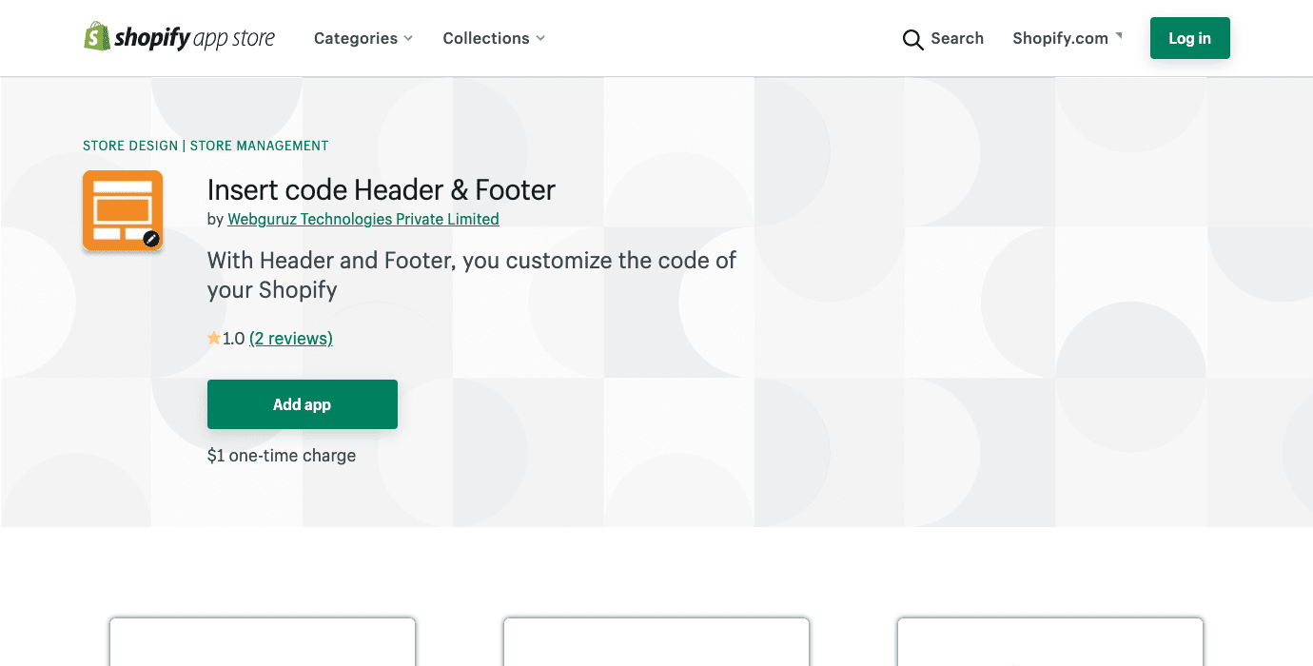This screenshot has width=1313, height=666.
Task: Click the yellow rating star icon
Action: click(x=213, y=337)
